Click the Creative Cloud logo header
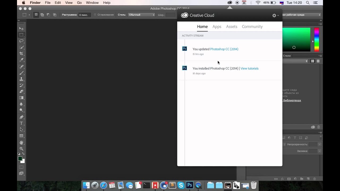Screen dimensions: 340x191 click(197, 15)
